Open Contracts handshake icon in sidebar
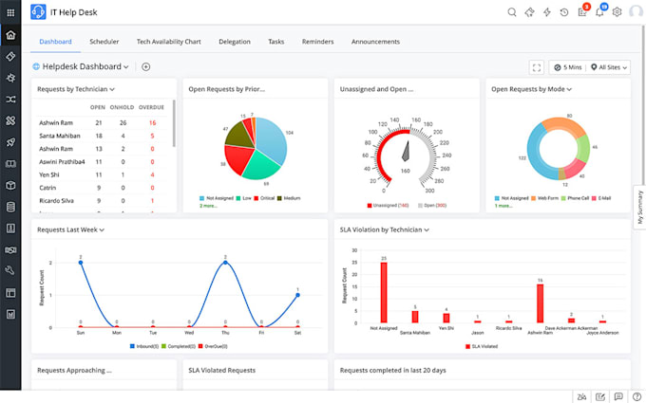646x403 pixels. [10, 249]
